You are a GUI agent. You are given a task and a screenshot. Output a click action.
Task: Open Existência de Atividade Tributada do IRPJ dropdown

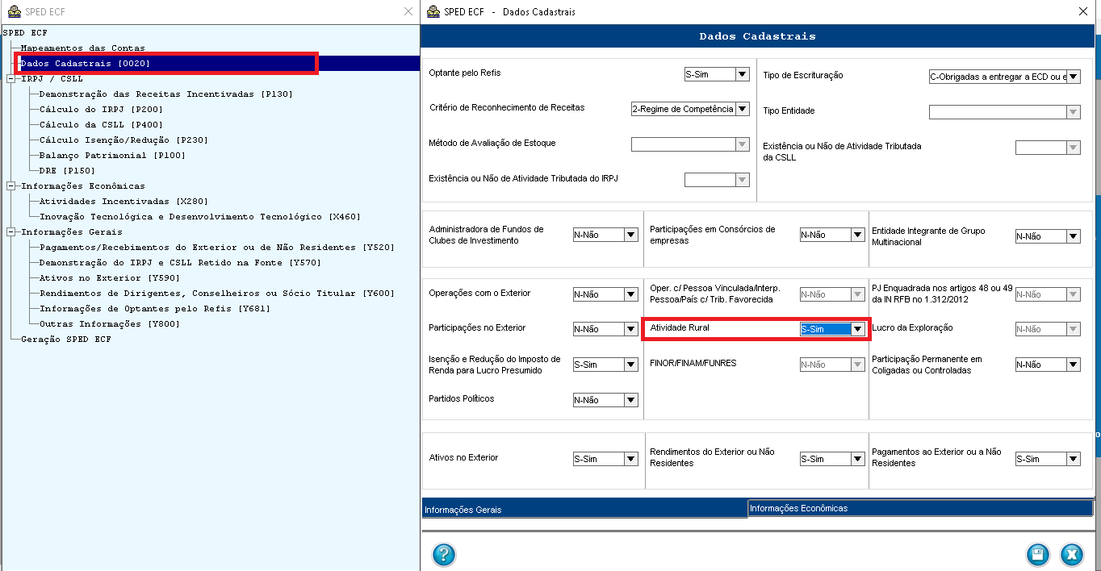click(x=743, y=180)
